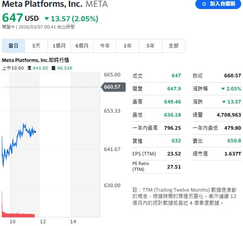Click the black dot at price line end

[35, 132]
